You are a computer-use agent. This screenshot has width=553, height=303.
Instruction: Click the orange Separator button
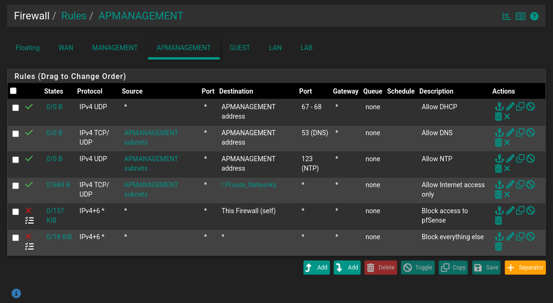click(x=525, y=268)
